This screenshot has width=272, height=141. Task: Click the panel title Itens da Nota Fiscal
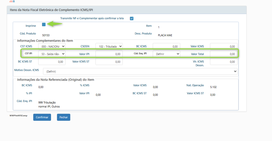(51, 10)
